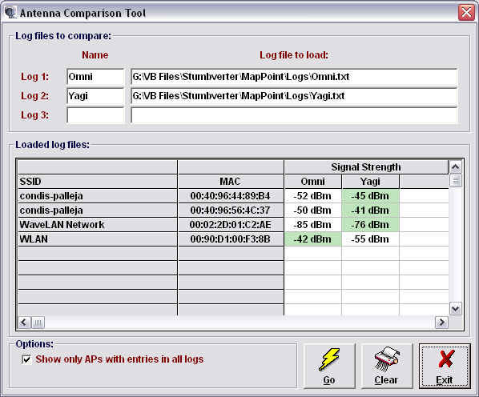Viewport: 479px width, 397px height.
Task: Click the table's vertical scrollbar down arrow
Action: tap(455, 309)
